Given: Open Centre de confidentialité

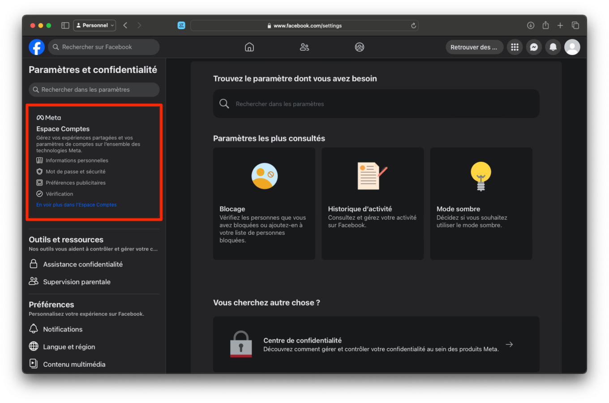Looking at the screenshot, I should (x=376, y=344).
